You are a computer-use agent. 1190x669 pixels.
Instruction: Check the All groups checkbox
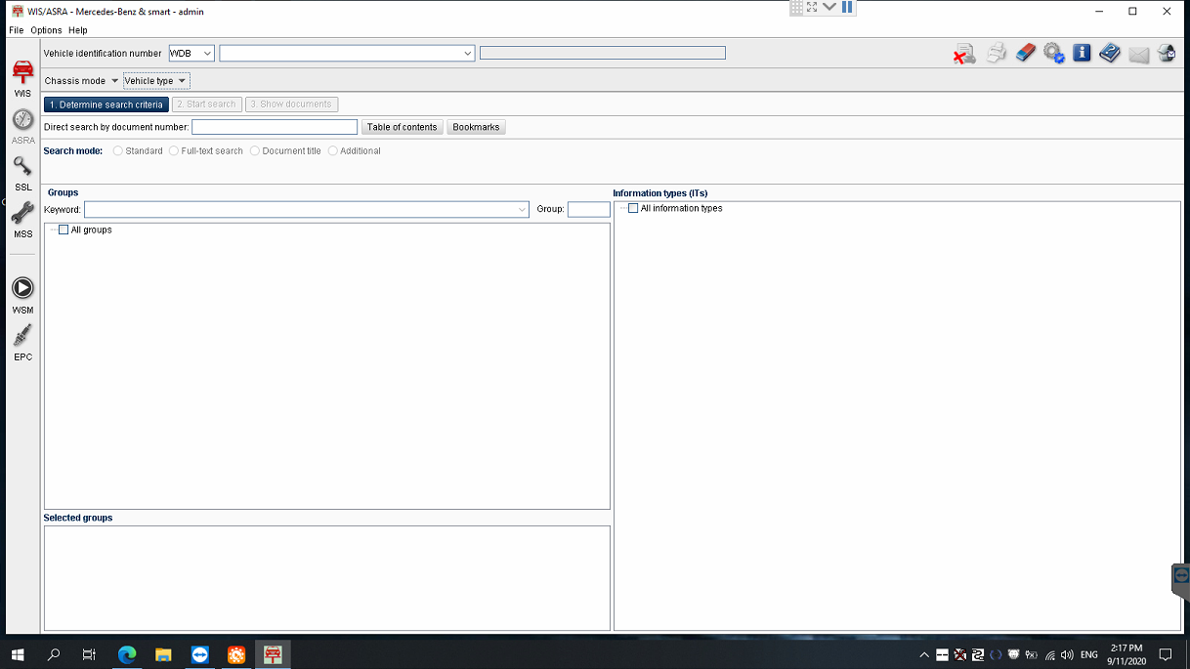(x=64, y=230)
